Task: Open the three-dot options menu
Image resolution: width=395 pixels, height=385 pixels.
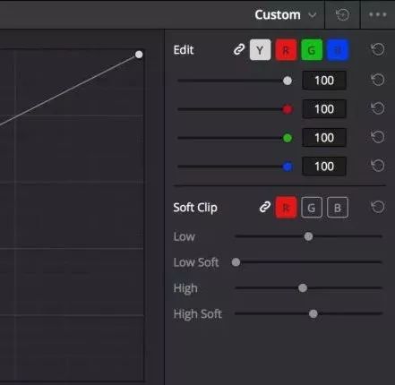Action: (x=378, y=14)
